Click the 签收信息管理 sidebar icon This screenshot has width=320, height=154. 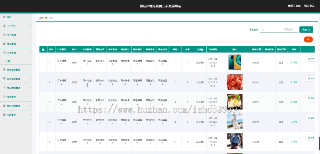(x=4, y=79)
